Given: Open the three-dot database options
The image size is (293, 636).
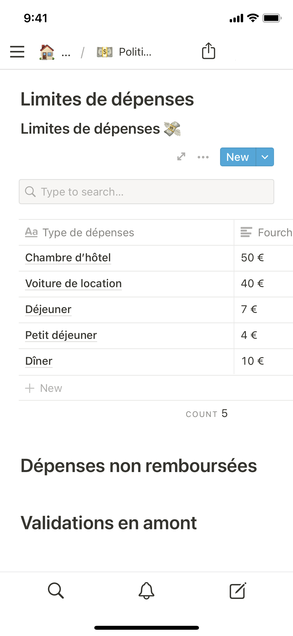Looking at the screenshot, I should [203, 157].
